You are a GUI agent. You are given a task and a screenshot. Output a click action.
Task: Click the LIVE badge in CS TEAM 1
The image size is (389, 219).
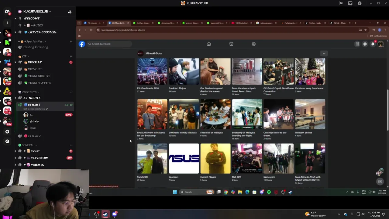68,115
